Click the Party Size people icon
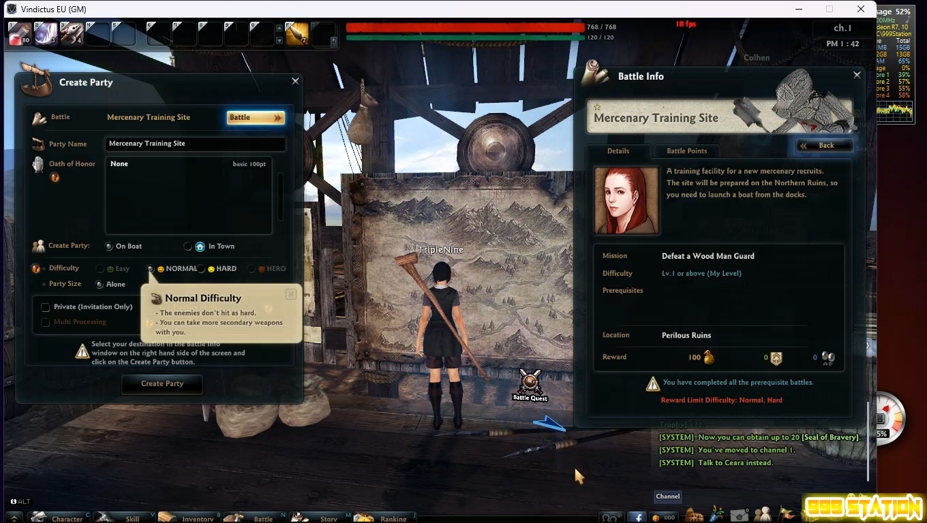This screenshot has height=523, width=927. coord(38,247)
